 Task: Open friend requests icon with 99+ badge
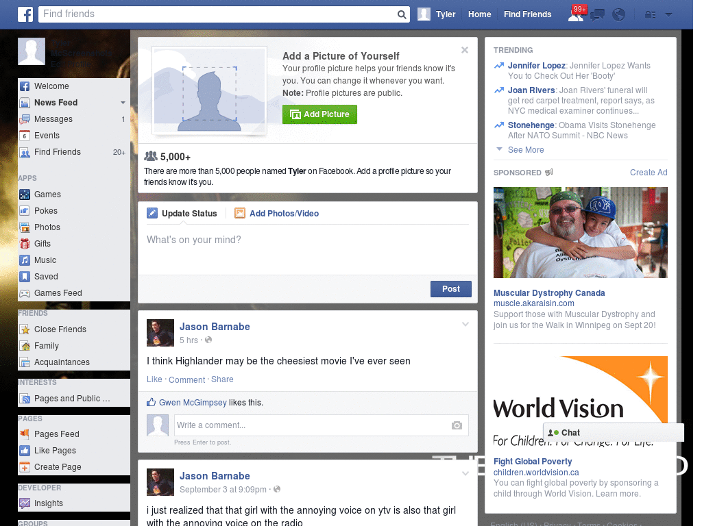click(x=576, y=14)
